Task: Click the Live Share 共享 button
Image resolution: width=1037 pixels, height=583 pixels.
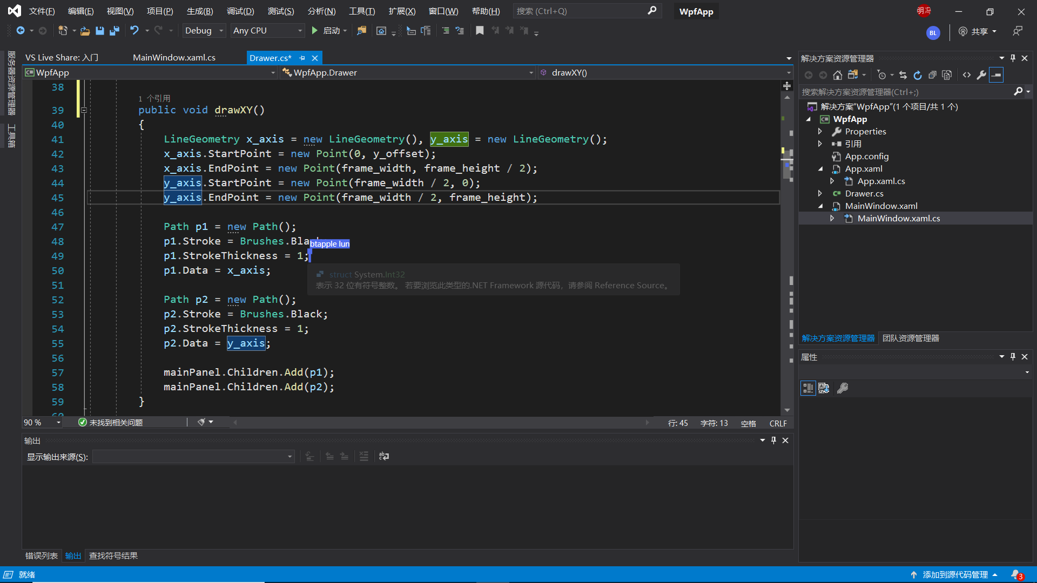Action: (x=978, y=31)
